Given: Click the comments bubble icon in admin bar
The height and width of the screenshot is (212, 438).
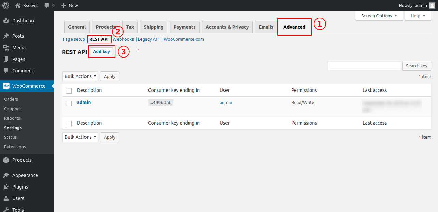Looking at the screenshot, I should click(x=47, y=5).
